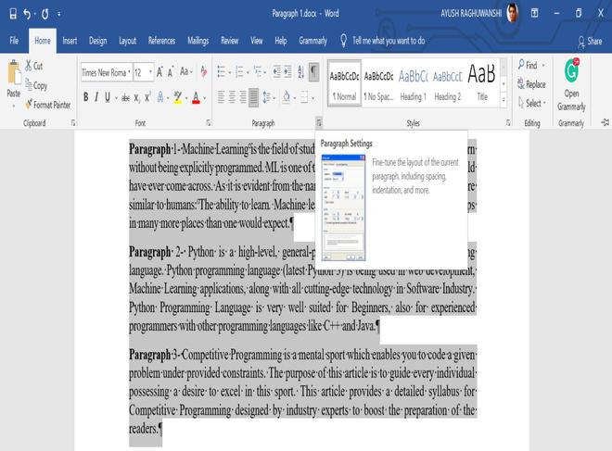Open Grammarly from the ribbon
Image resolution: width=612 pixels, height=451 pixels.
pyautogui.click(x=571, y=86)
